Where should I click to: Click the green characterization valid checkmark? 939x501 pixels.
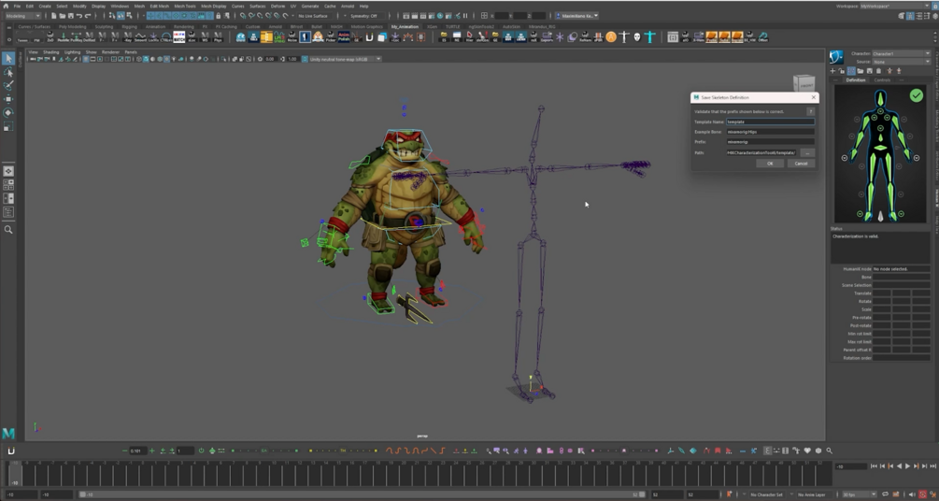[x=917, y=95]
